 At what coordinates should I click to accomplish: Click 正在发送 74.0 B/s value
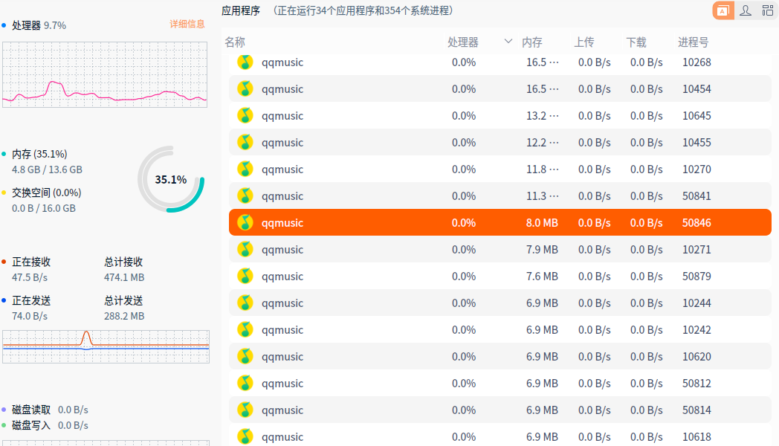pyautogui.click(x=30, y=316)
